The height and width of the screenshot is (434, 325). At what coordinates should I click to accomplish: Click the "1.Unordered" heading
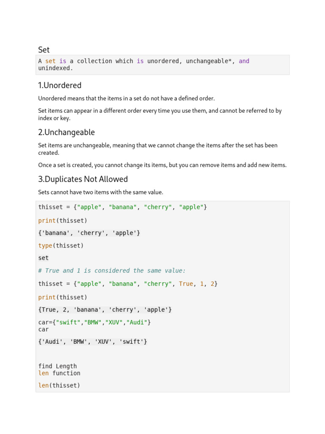tap(60, 85)
